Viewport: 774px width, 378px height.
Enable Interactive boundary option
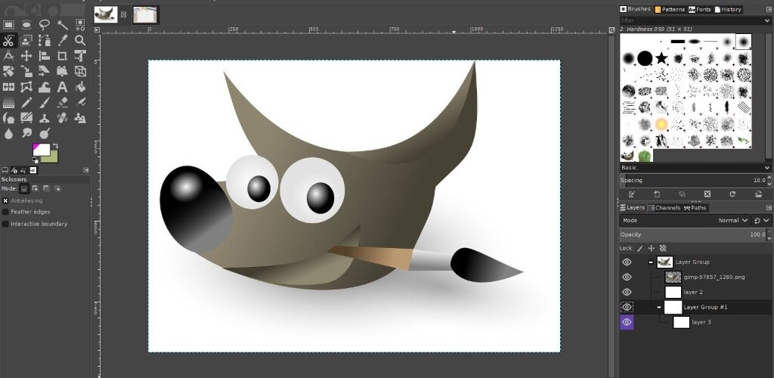pyautogui.click(x=5, y=224)
